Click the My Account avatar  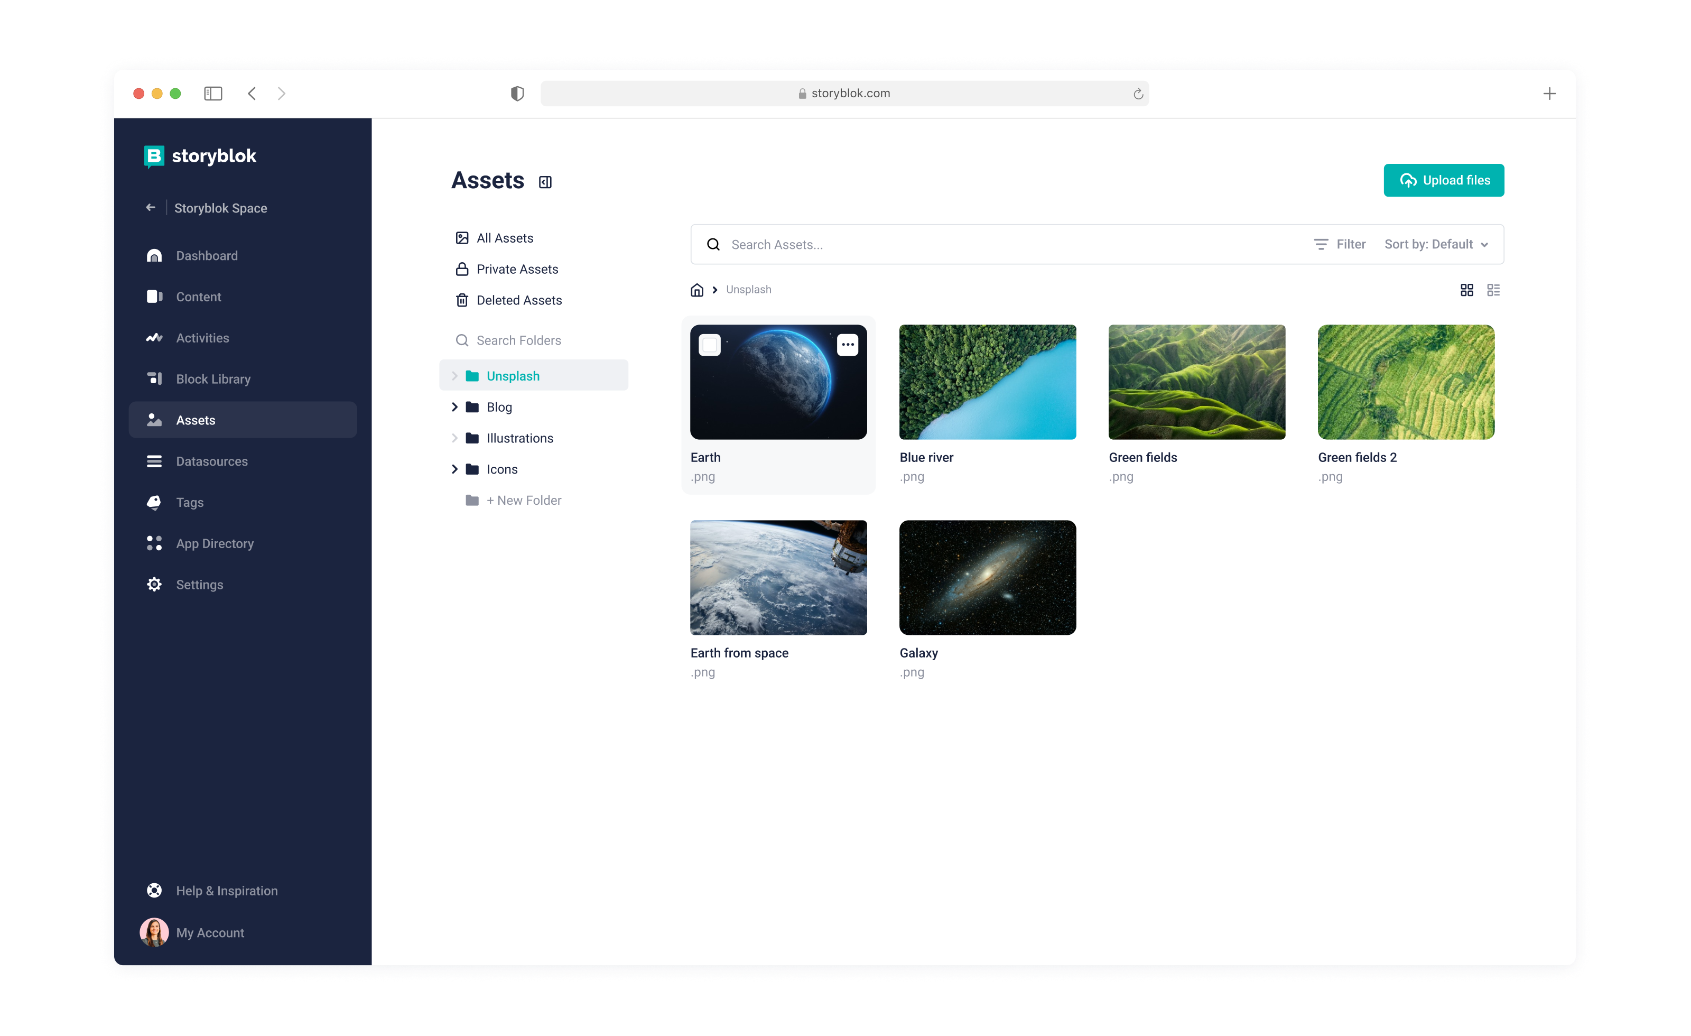(x=154, y=932)
